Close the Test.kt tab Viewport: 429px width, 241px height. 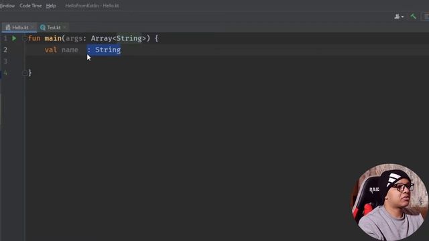tap(64, 27)
